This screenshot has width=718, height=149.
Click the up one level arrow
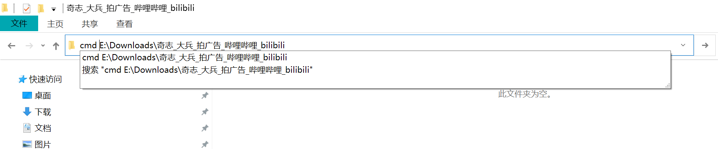click(56, 46)
